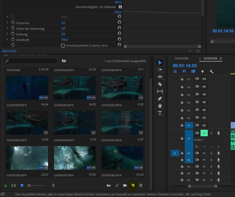Screen dimensions: 235x197
Task: Enable voice-over record on A3
Action: 218,160
